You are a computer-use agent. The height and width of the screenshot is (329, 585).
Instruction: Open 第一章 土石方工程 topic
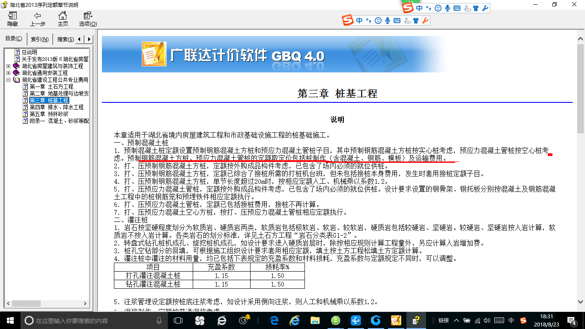click(x=51, y=87)
